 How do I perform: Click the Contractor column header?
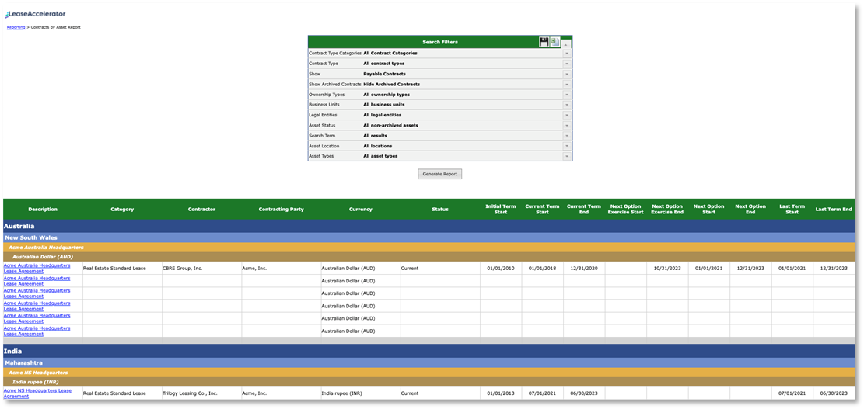201,209
